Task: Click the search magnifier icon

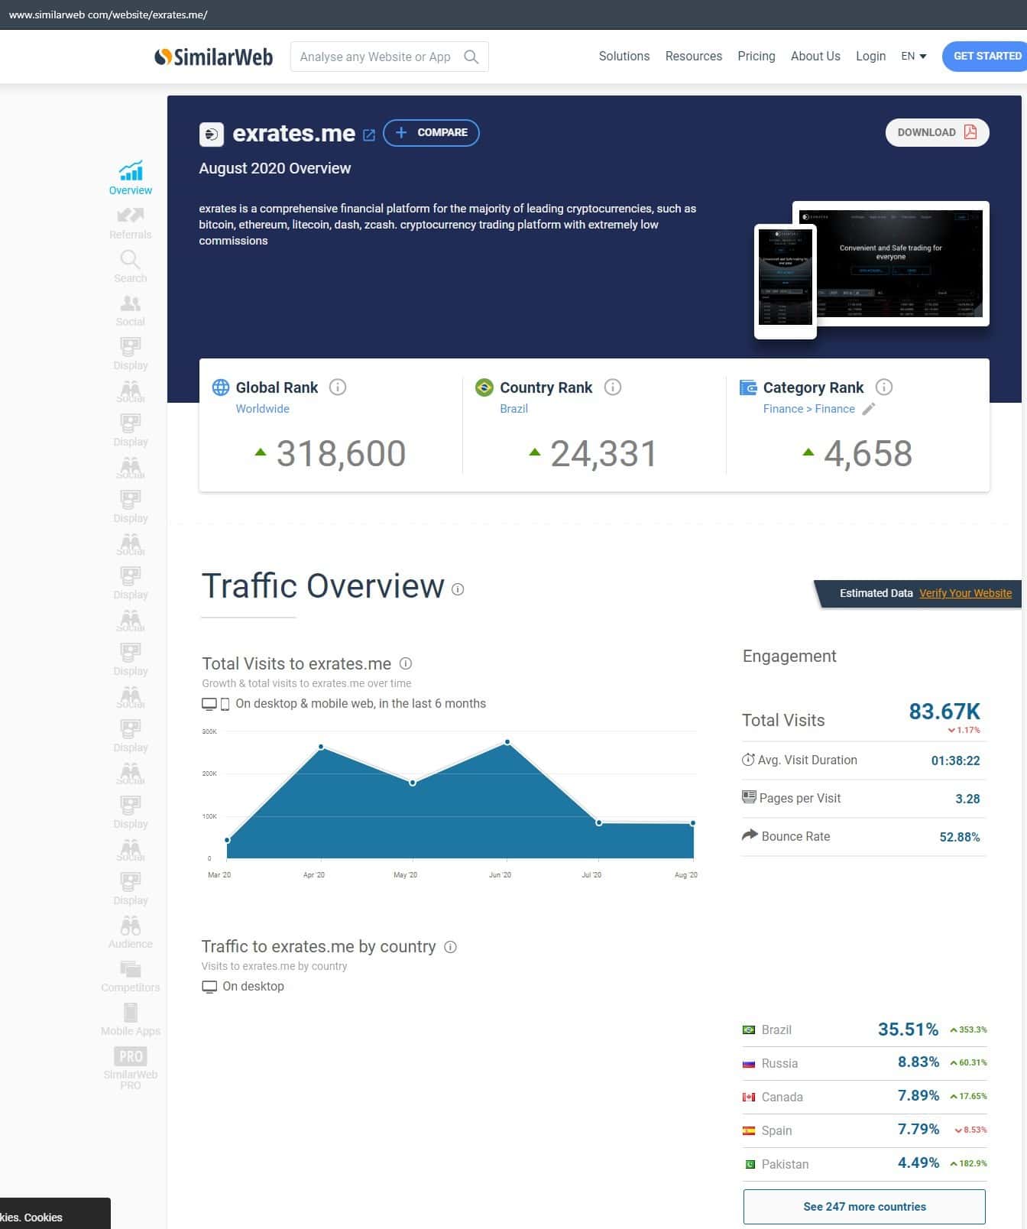Action: (471, 57)
